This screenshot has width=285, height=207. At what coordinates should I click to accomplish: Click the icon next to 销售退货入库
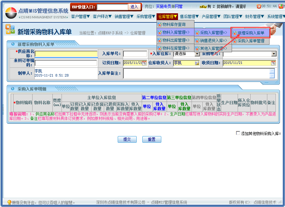(x=197, y=41)
